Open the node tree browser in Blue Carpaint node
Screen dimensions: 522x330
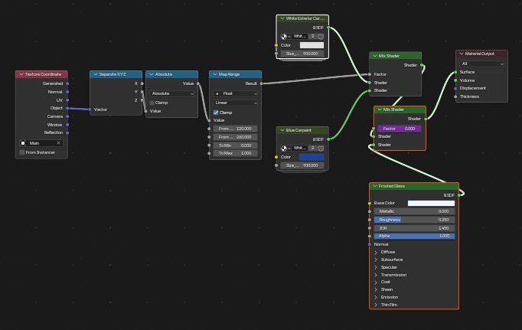click(285, 149)
